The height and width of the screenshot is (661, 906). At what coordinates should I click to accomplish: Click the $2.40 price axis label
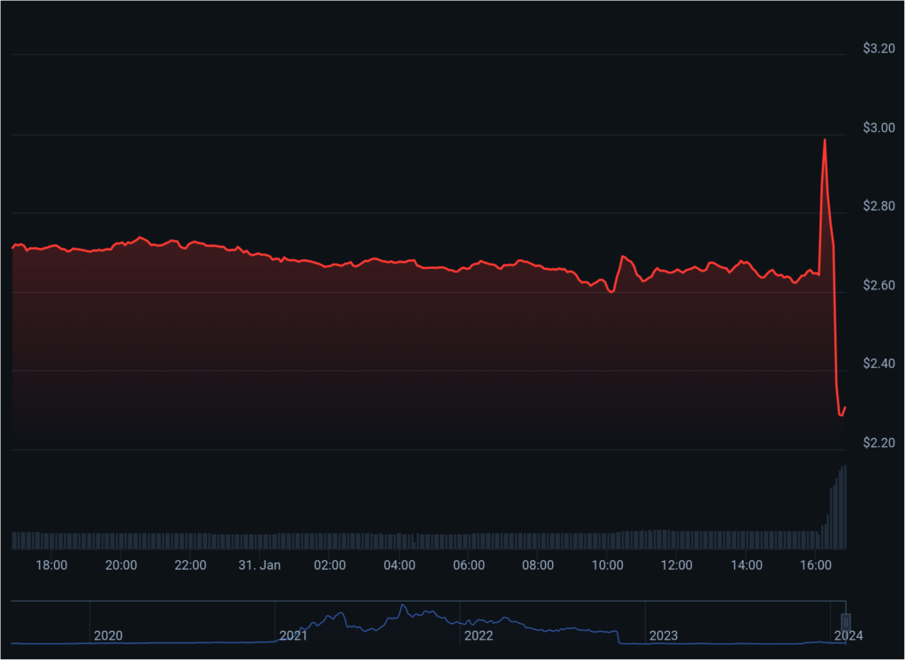pos(879,364)
